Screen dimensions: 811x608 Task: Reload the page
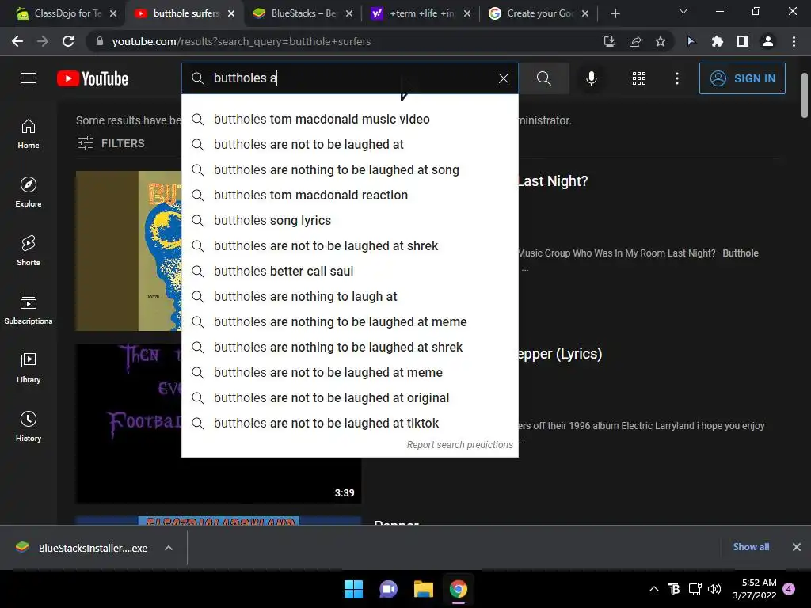click(68, 41)
